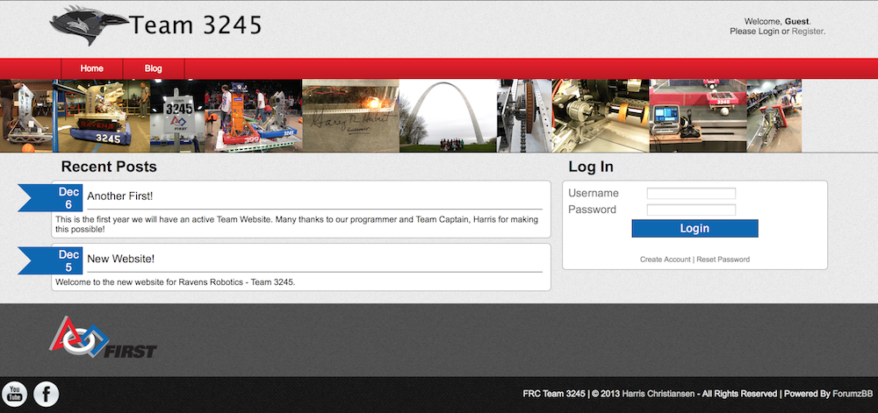The width and height of the screenshot is (878, 413).
Task: Click the Reset Password link
Action: coord(723,260)
